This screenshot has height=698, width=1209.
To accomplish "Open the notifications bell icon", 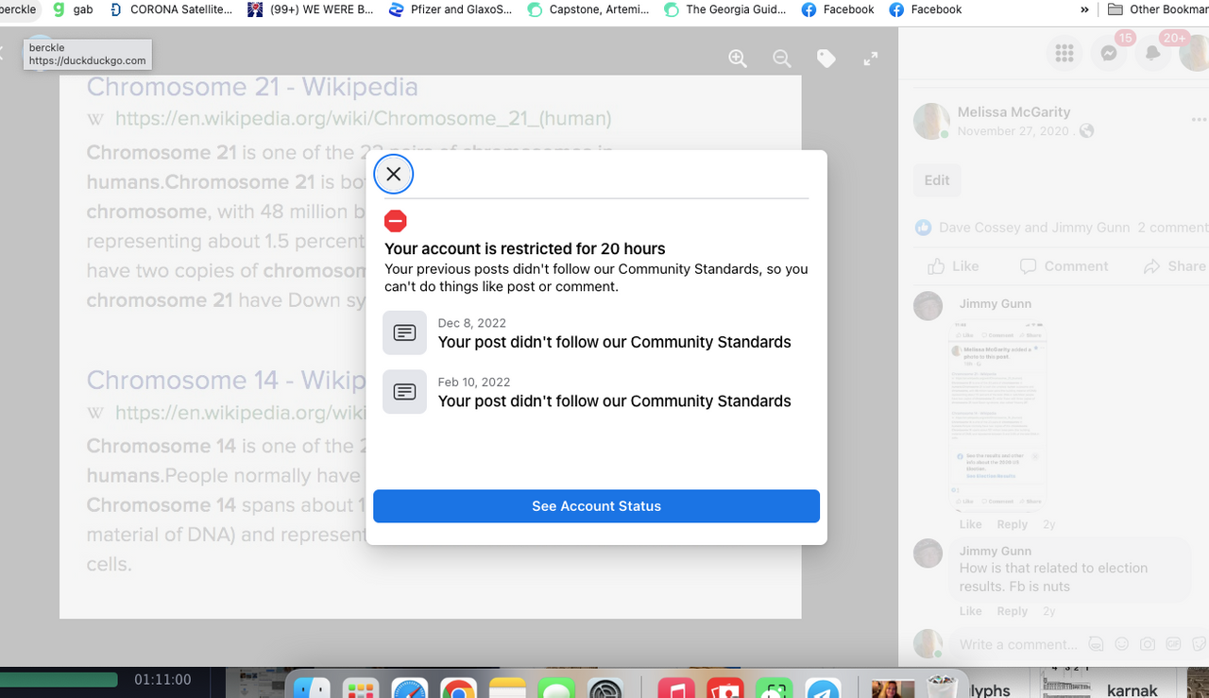I will (1153, 54).
